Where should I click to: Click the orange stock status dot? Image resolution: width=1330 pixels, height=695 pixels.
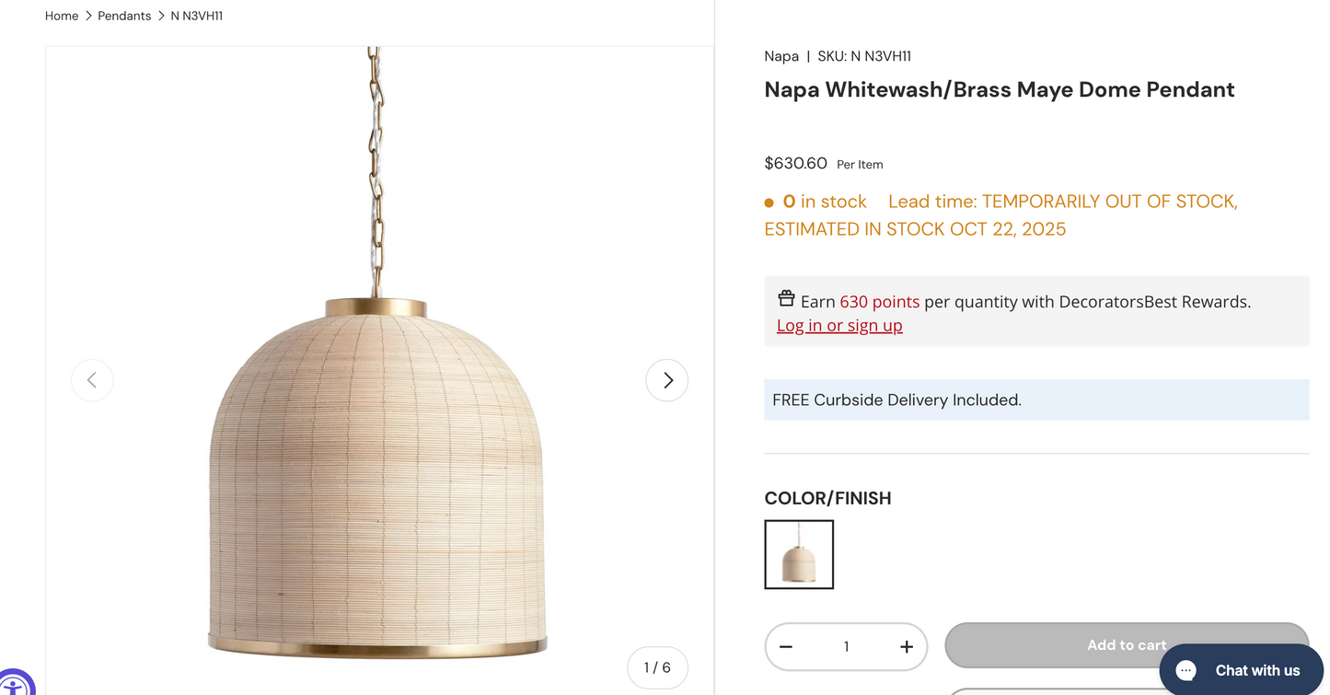(x=769, y=203)
